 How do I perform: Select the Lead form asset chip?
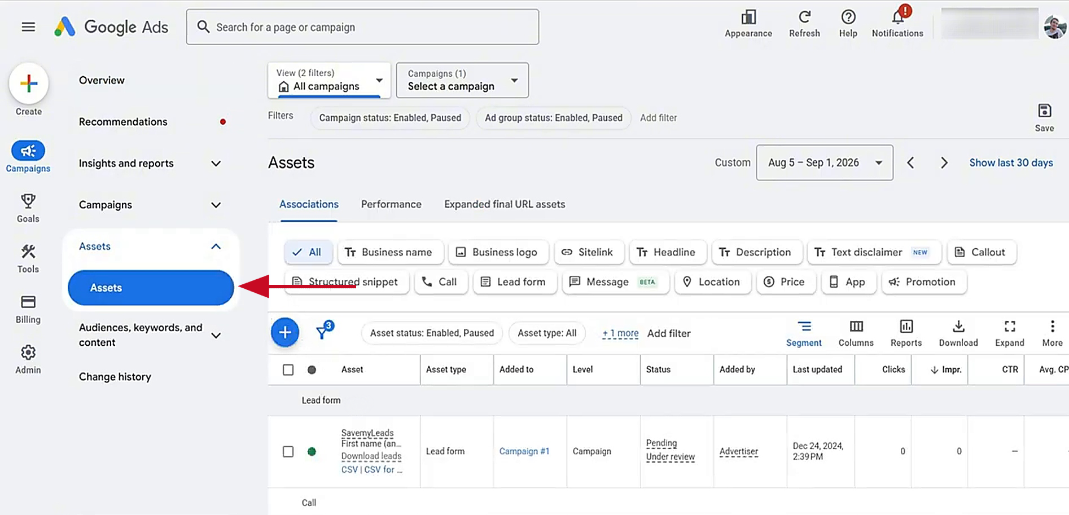(515, 282)
